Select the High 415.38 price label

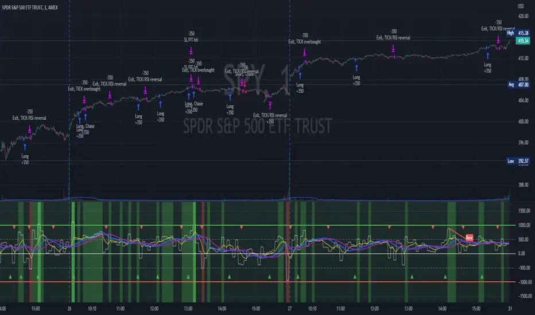(518, 33)
